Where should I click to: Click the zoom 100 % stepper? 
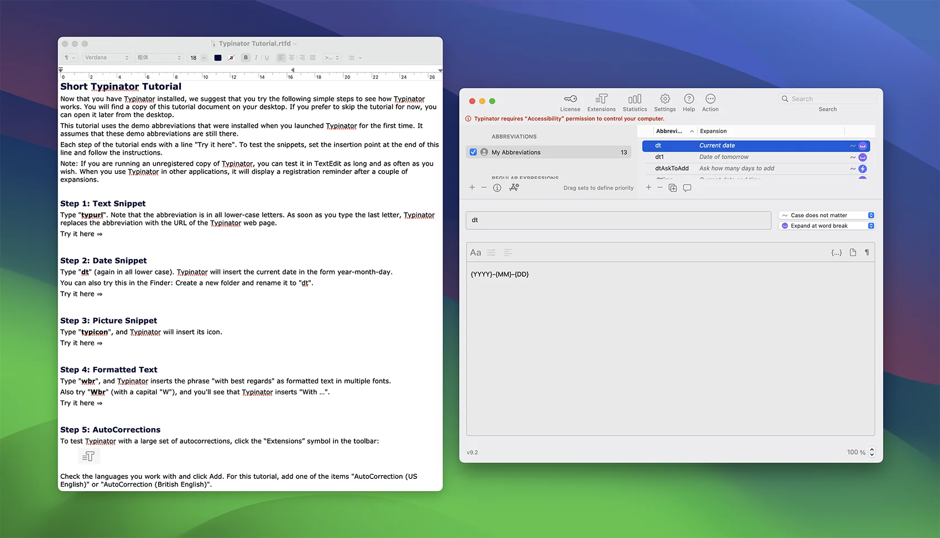pyautogui.click(x=872, y=452)
